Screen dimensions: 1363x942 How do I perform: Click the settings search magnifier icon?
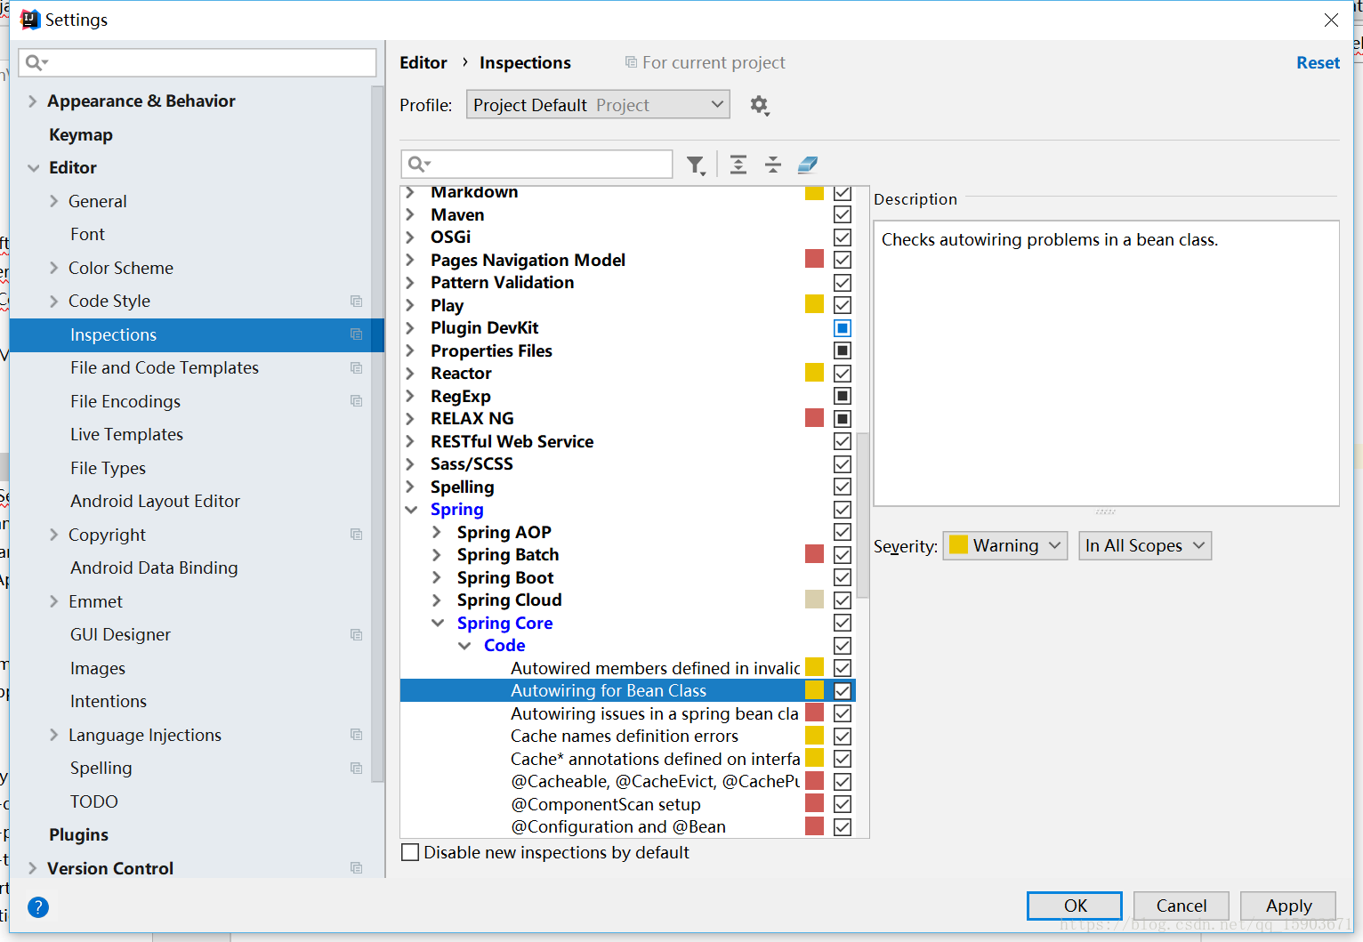[x=36, y=62]
